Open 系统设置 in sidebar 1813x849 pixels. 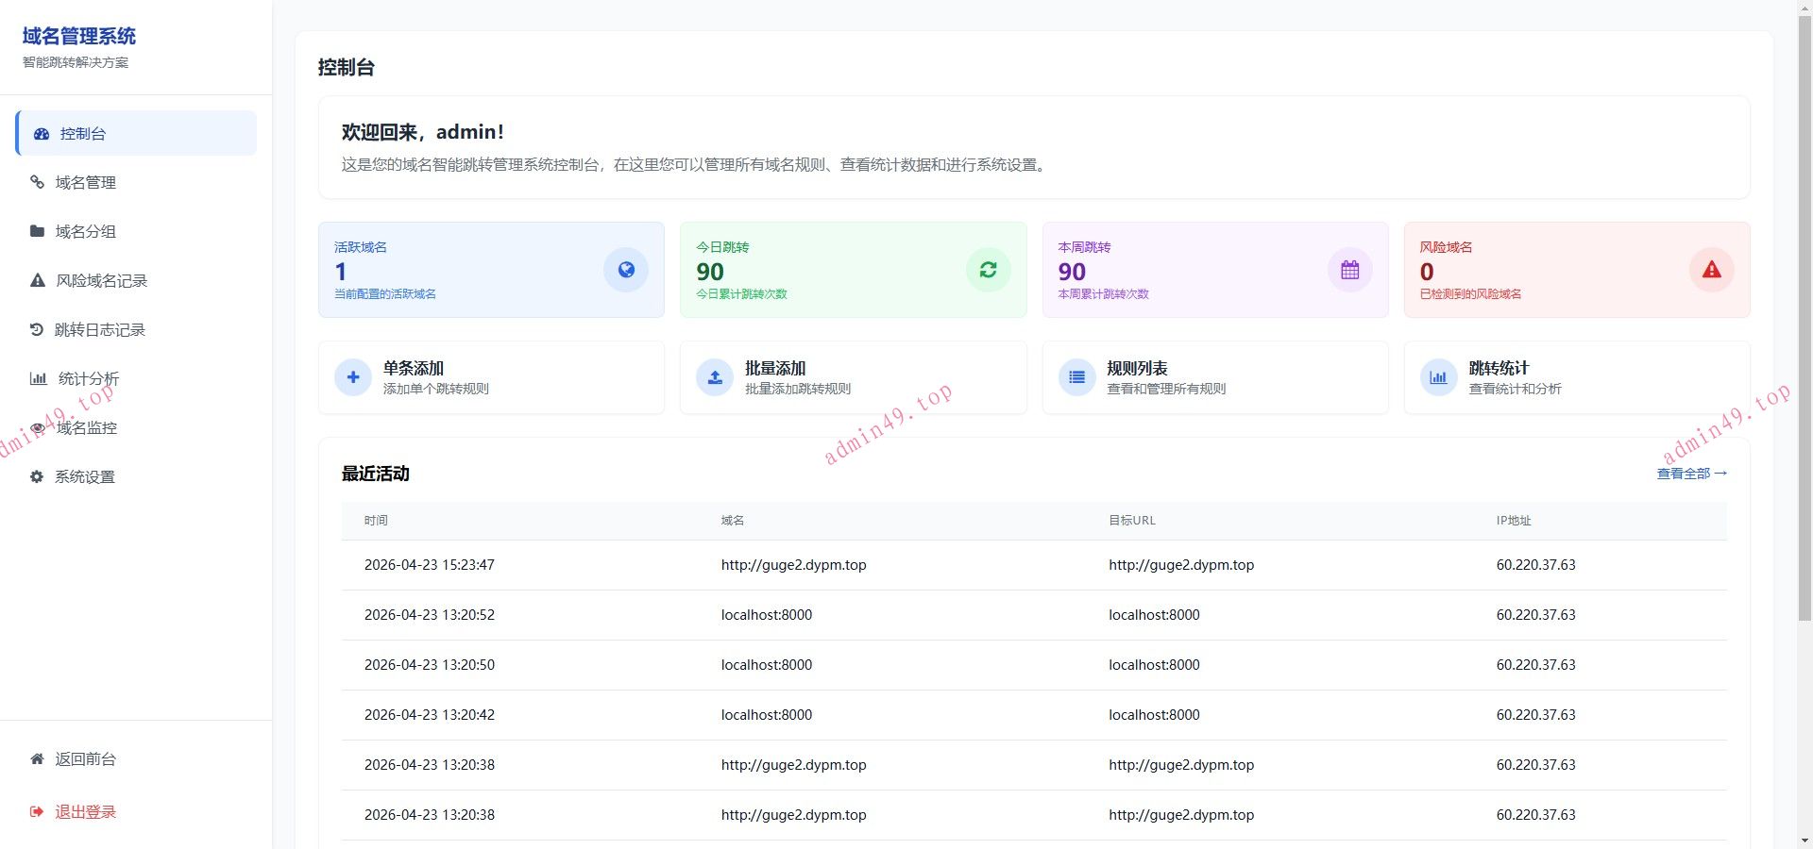[x=136, y=476]
